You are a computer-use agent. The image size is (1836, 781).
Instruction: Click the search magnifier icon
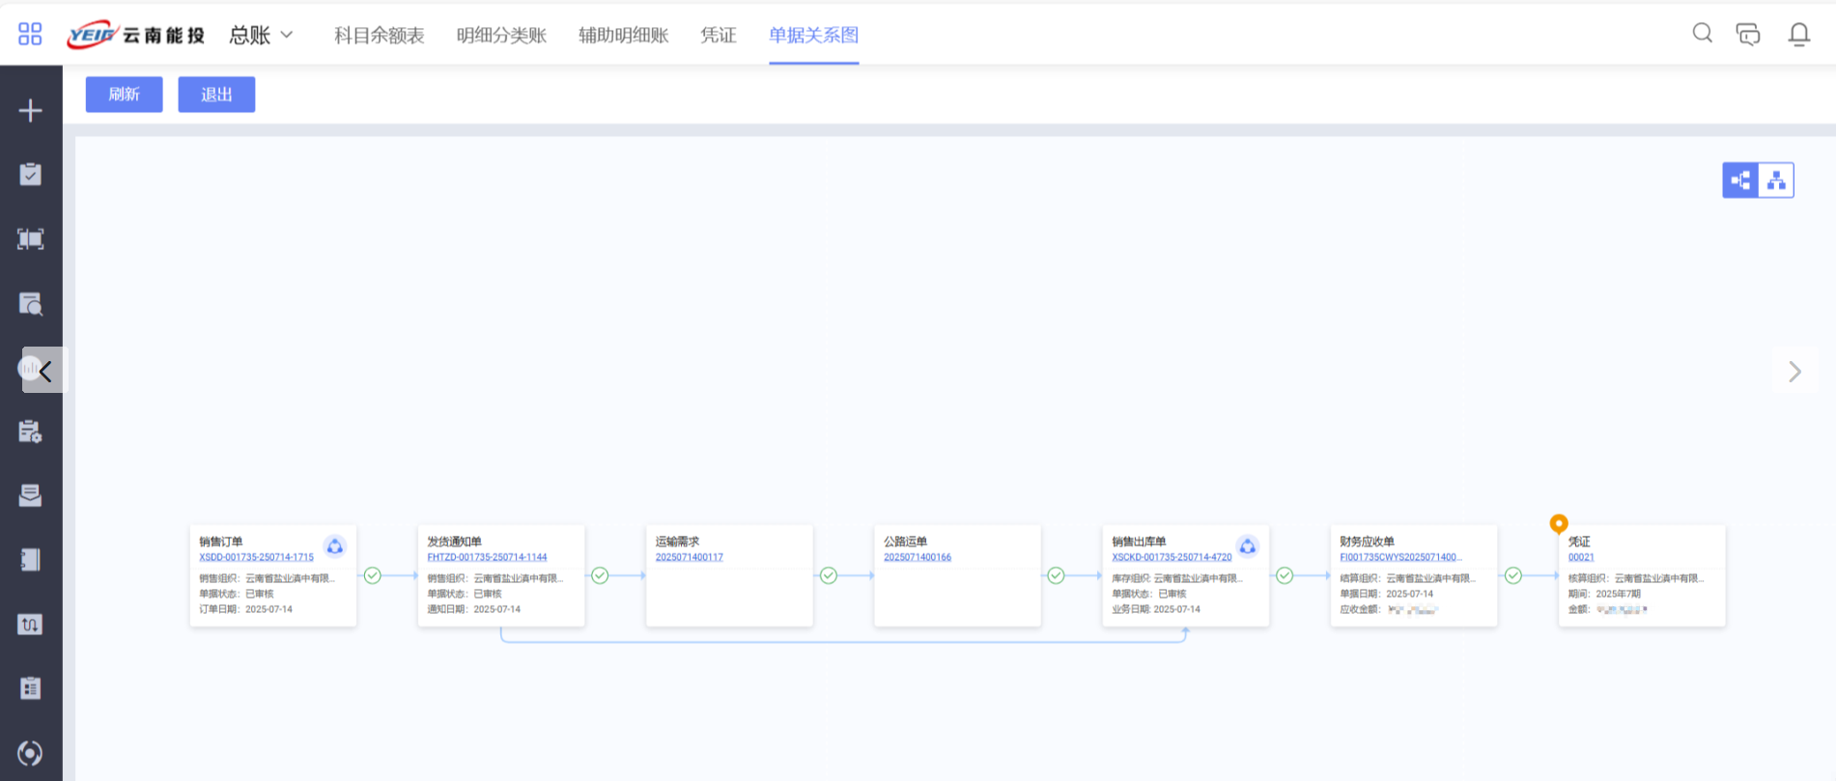1702,34
